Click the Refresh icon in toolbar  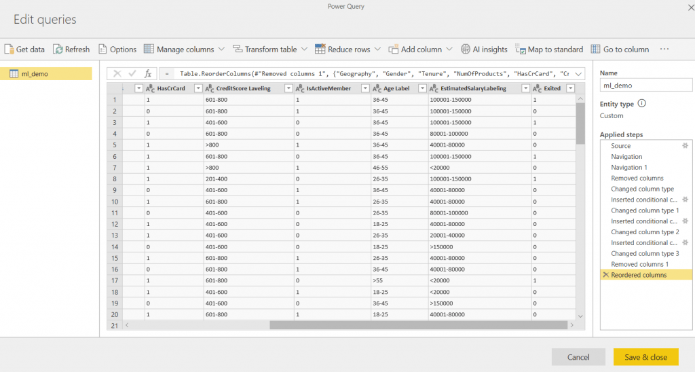pos(58,50)
